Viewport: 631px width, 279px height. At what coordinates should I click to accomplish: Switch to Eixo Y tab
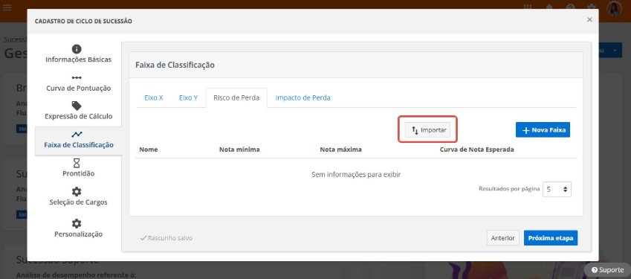(x=188, y=97)
